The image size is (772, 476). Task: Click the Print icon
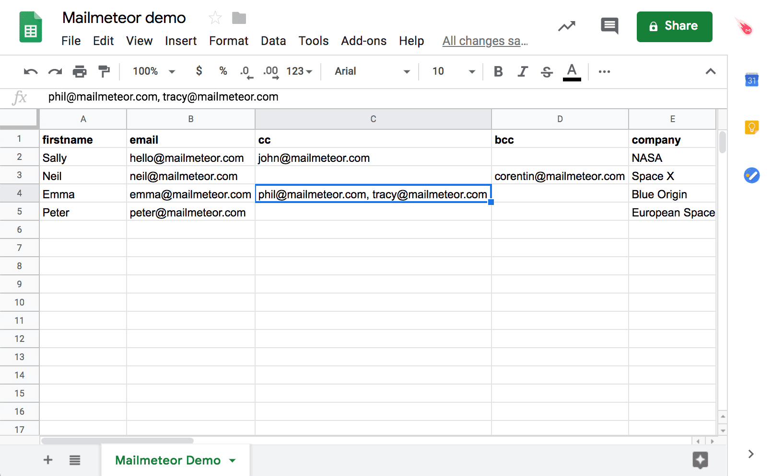[x=80, y=71]
